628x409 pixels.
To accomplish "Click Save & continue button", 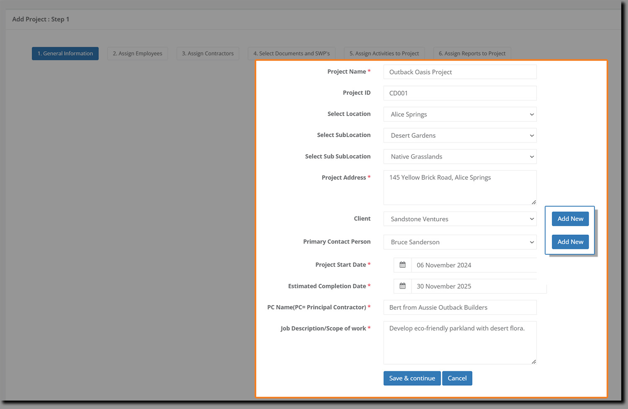I will (x=412, y=378).
